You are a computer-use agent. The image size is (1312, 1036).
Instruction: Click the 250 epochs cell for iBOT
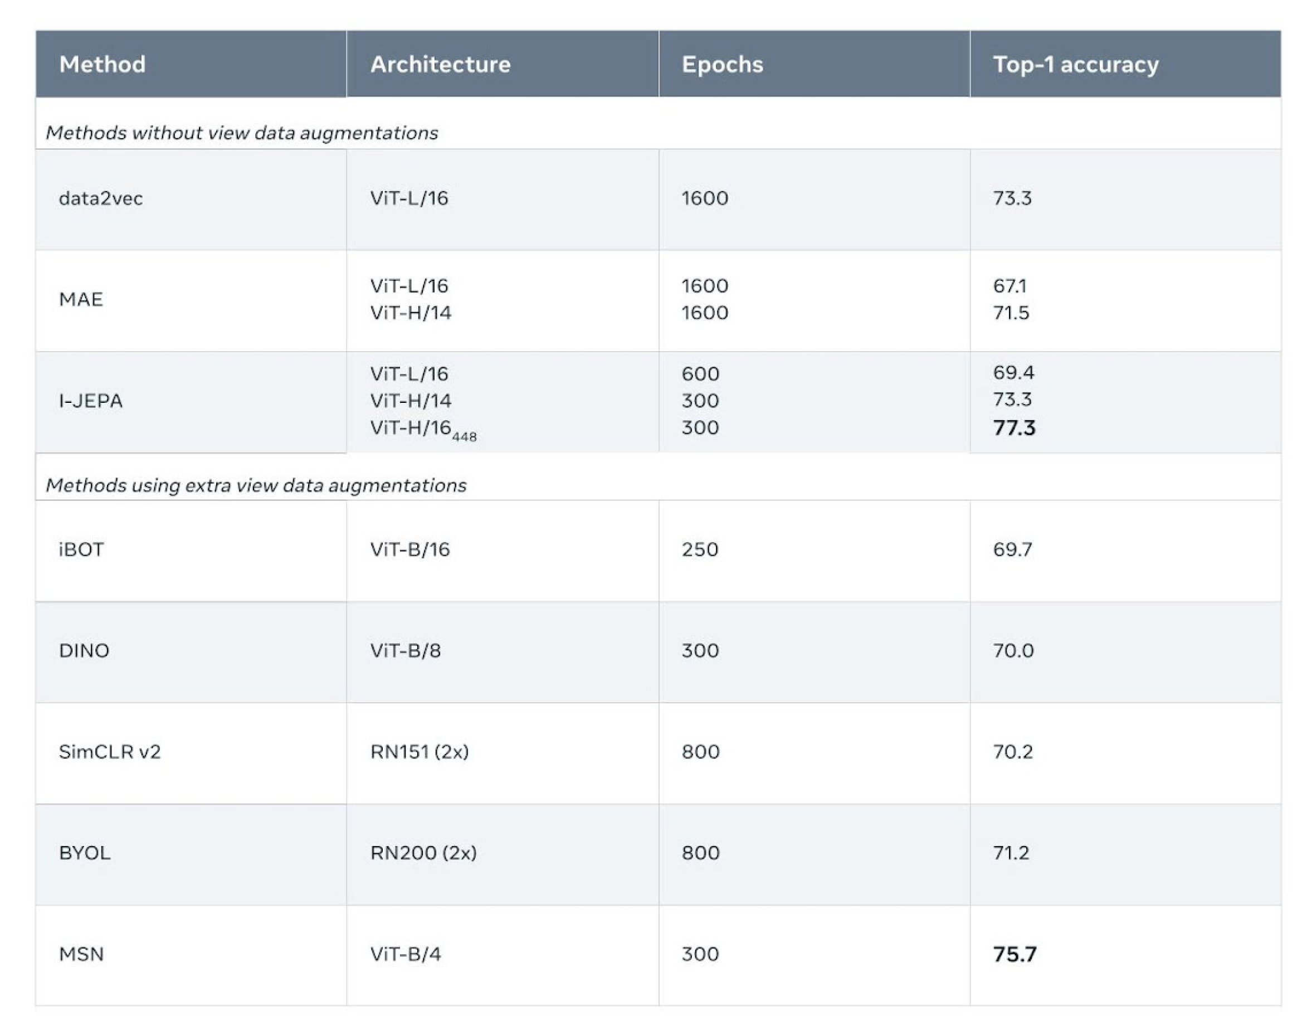[700, 549]
